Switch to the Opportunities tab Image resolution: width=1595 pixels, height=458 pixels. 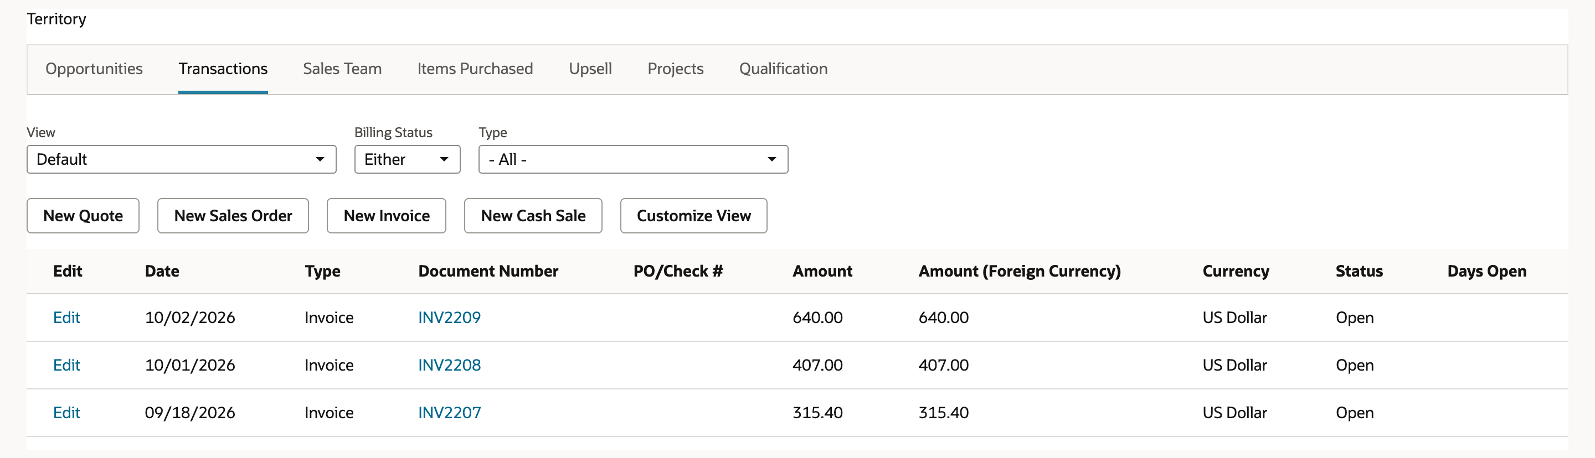[x=94, y=69]
